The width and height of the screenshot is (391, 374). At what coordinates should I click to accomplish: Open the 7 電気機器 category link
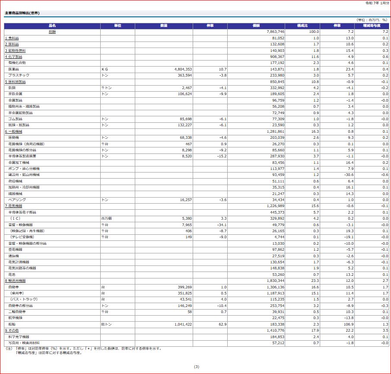(x=13, y=206)
